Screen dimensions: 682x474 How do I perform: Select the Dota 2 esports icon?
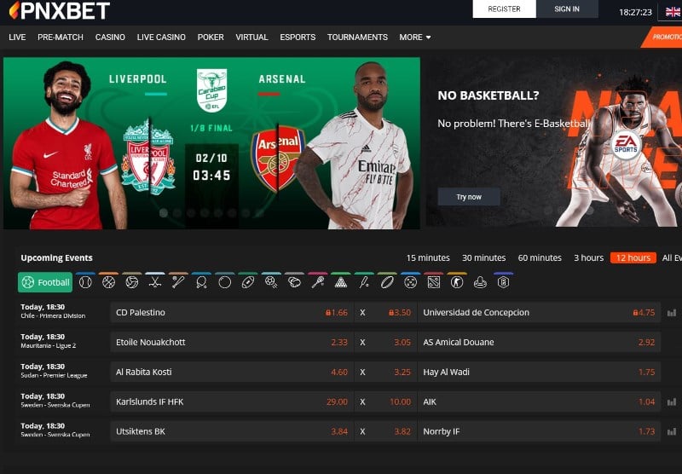tap(434, 283)
